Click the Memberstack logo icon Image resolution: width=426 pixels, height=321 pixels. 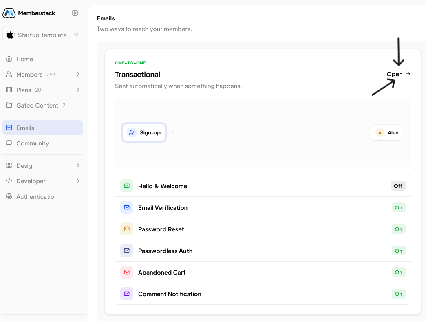click(9, 13)
